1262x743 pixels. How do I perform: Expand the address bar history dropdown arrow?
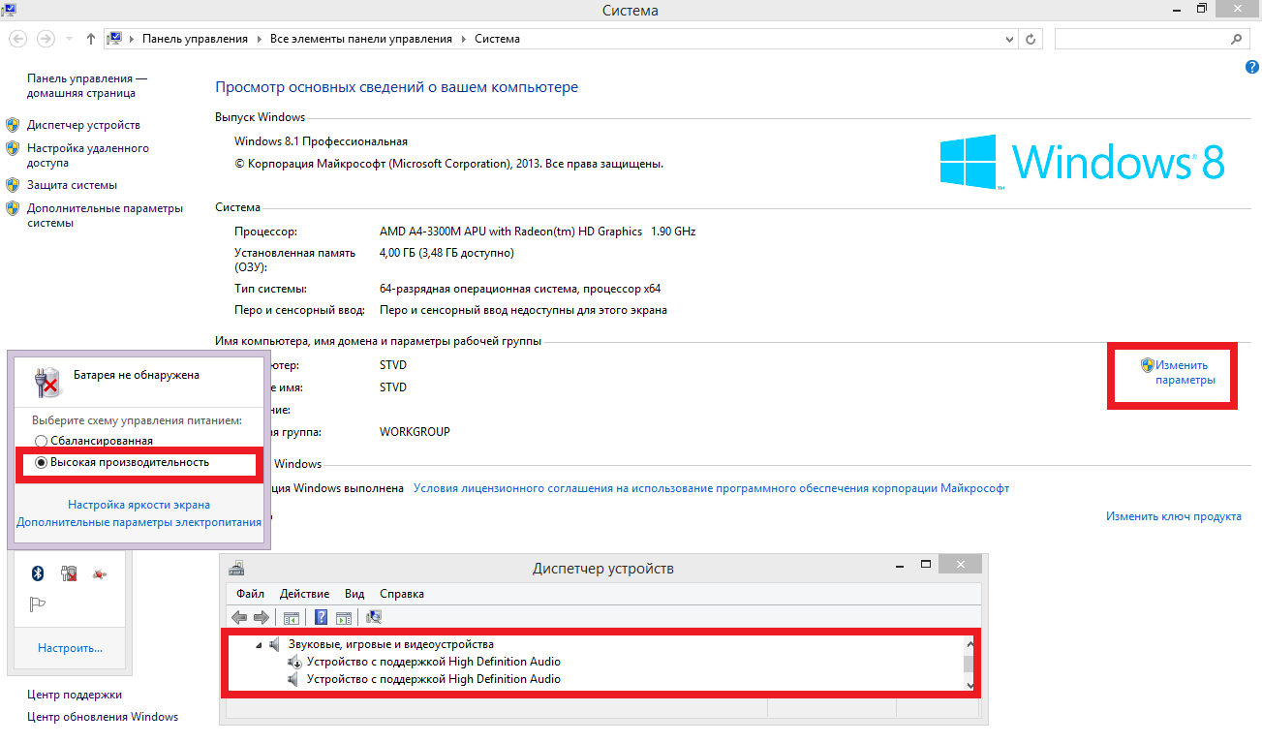1010,39
